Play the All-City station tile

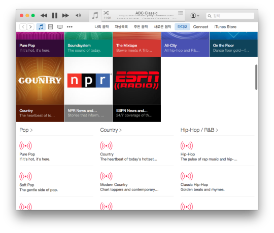pyautogui.click(x=185, y=44)
